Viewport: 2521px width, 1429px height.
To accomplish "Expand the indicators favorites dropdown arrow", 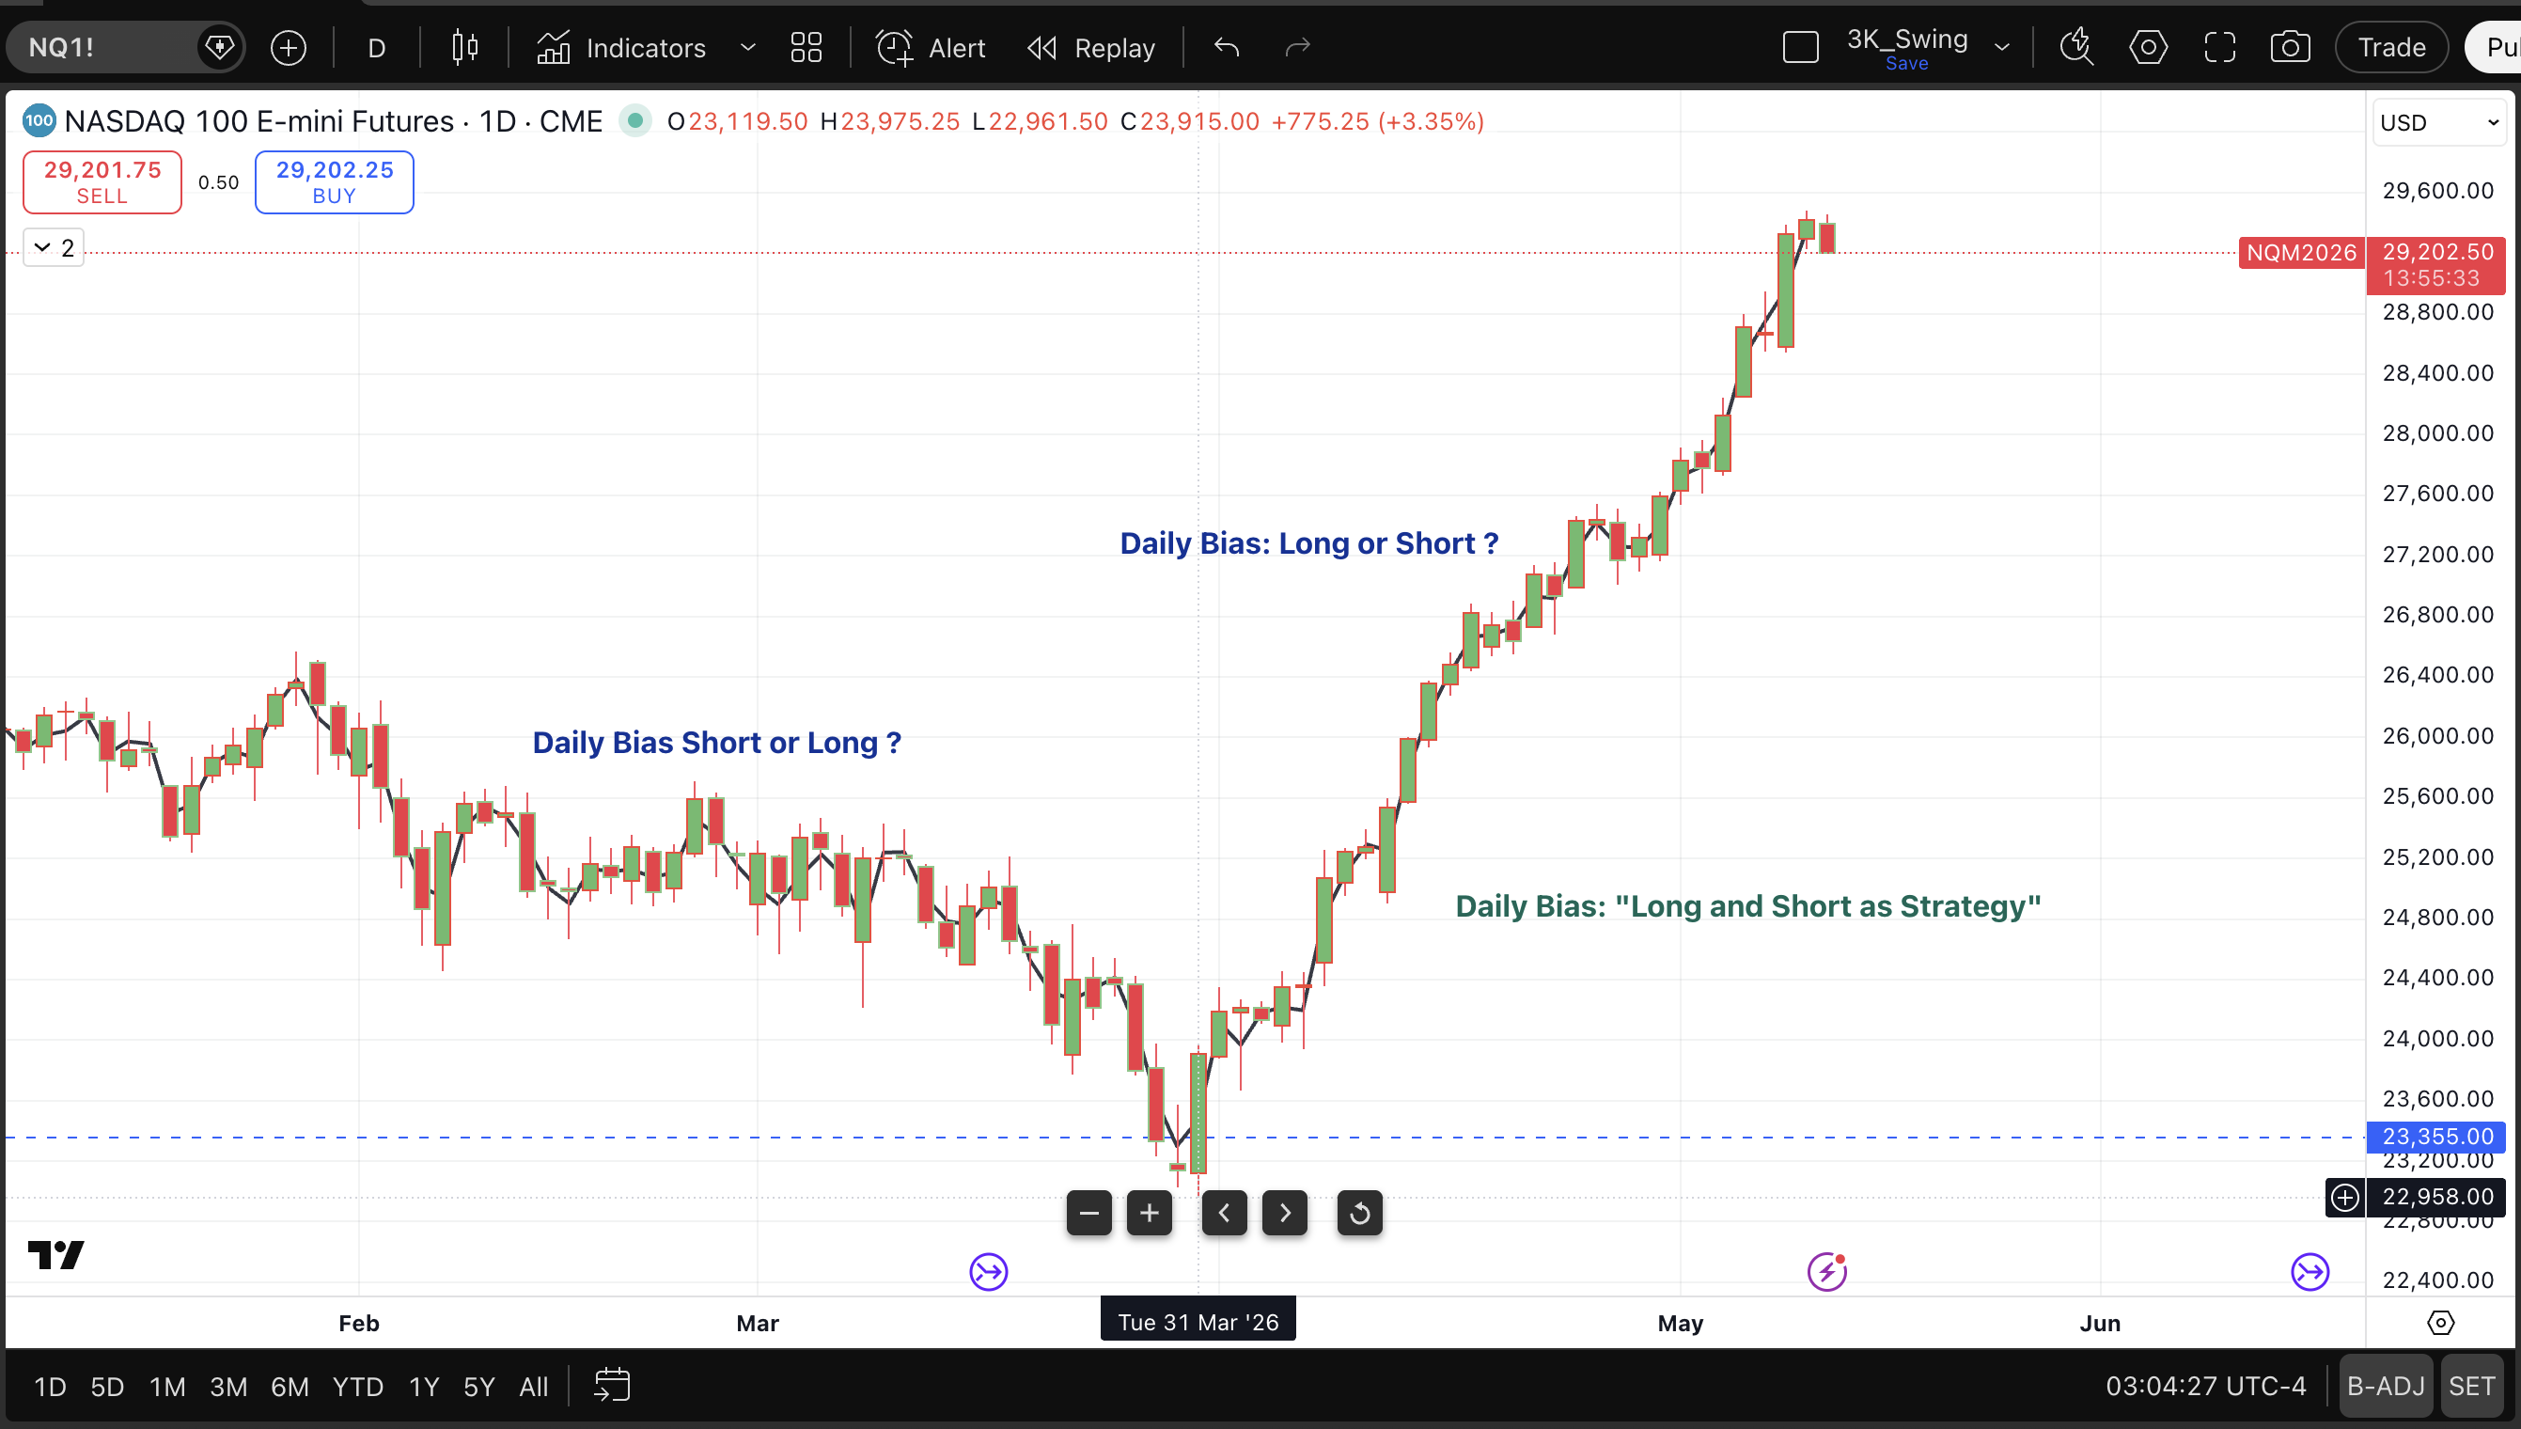I will (x=748, y=47).
